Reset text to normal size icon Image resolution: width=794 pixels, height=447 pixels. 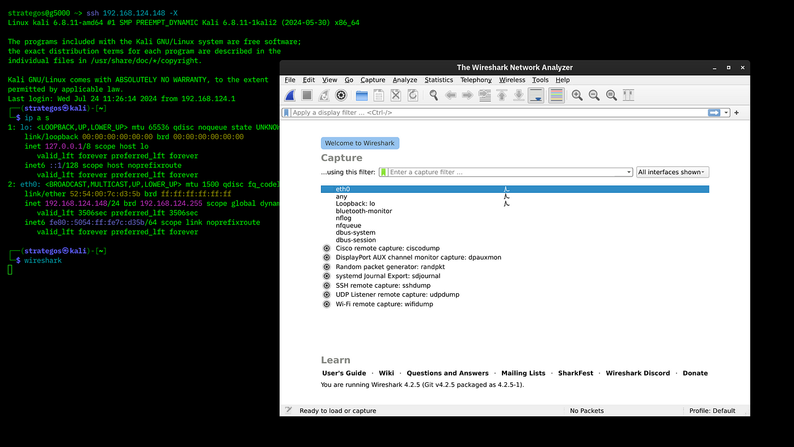[x=611, y=95]
